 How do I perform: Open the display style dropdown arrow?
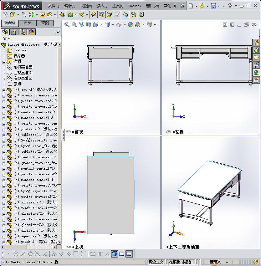pyautogui.click(x=113, y=24)
